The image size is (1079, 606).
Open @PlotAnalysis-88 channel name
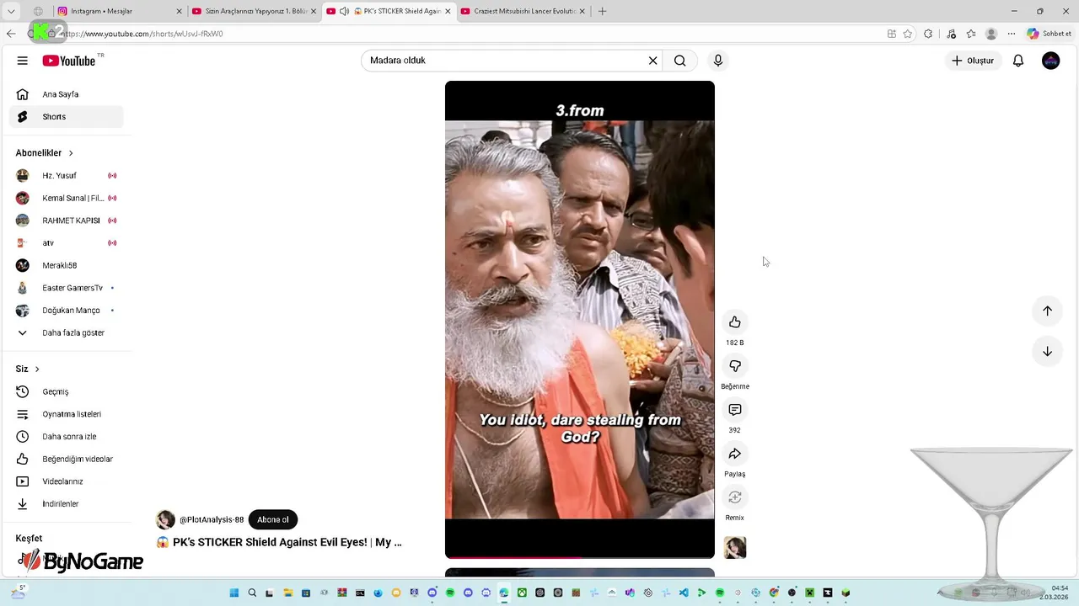(212, 520)
